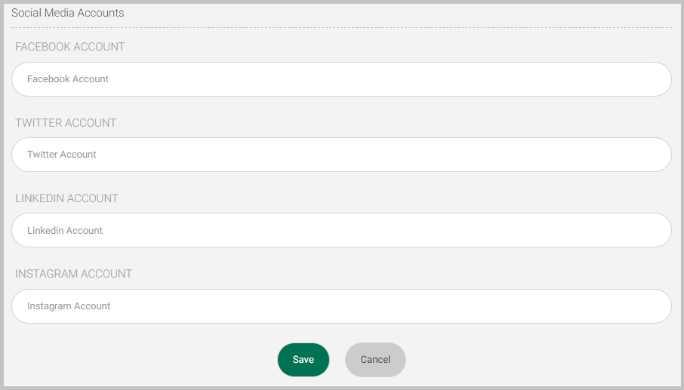Select the Linkedin Account text box

click(341, 230)
